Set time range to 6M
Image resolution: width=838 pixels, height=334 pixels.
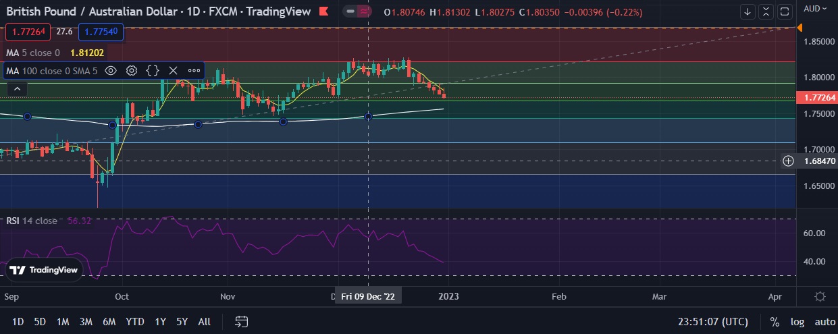point(109,322)
